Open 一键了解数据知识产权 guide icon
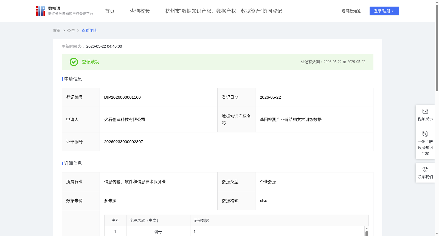 (x=425, y=134)
